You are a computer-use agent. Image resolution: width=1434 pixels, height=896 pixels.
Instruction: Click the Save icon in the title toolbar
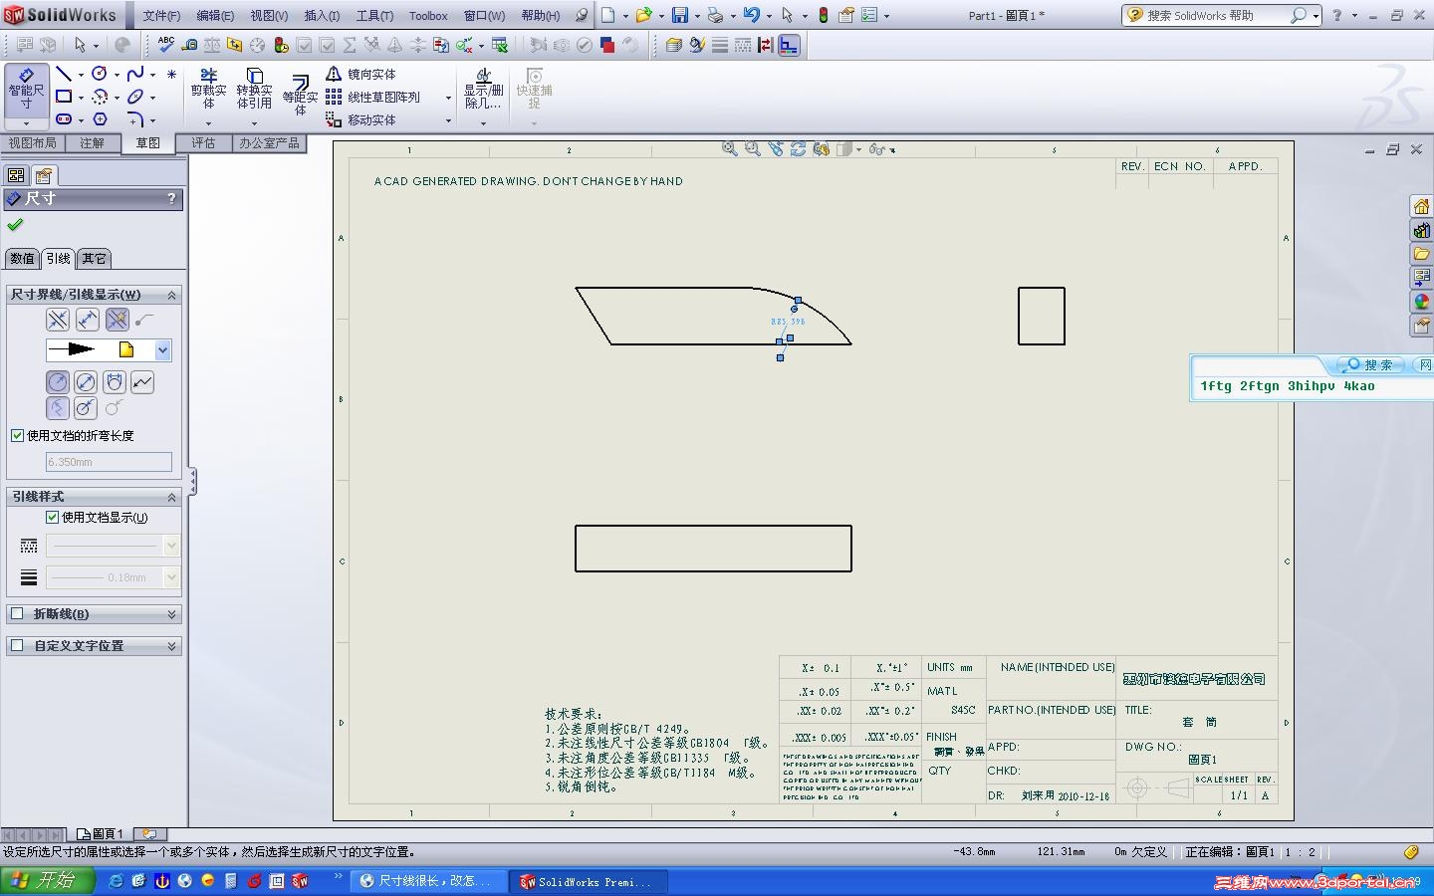pyautogui.click(x=680, y=15)
